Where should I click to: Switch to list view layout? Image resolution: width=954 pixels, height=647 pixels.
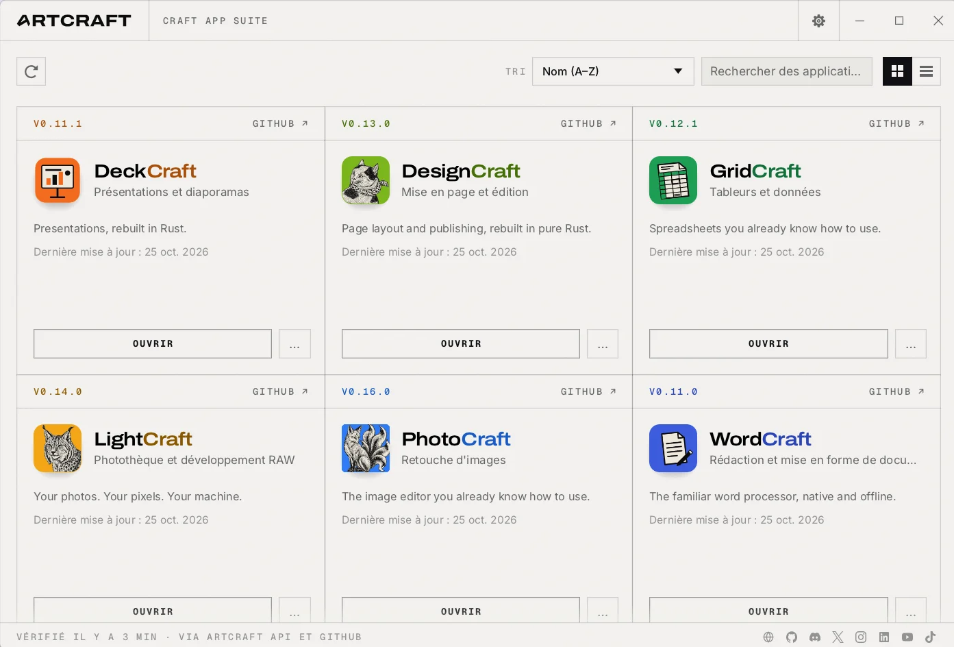click(x=926, y=71)
